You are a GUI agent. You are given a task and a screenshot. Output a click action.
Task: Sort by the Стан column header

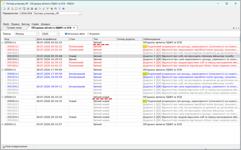81,39
